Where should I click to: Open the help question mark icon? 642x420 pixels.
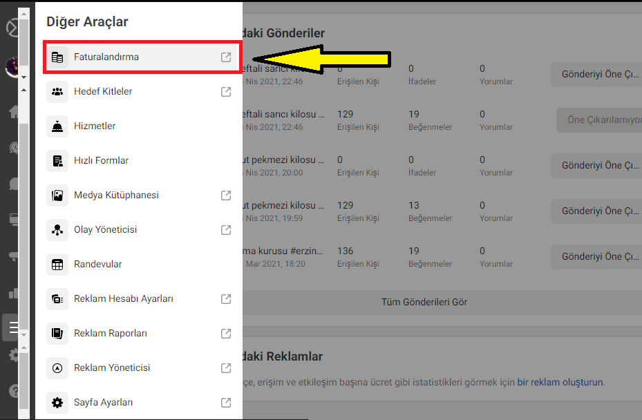click(14, 391)
